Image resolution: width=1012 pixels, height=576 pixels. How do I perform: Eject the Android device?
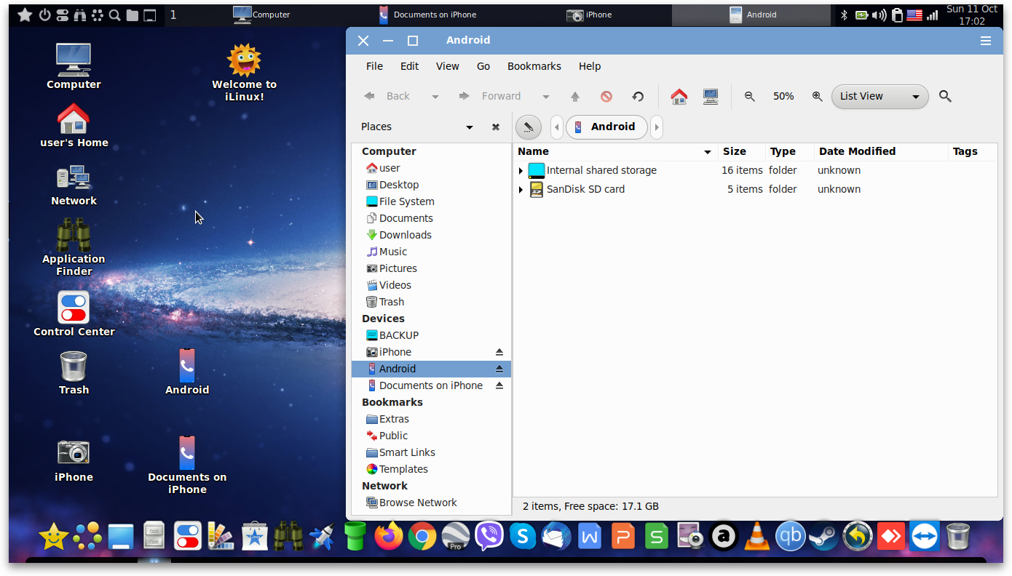[x=499, y=369]
